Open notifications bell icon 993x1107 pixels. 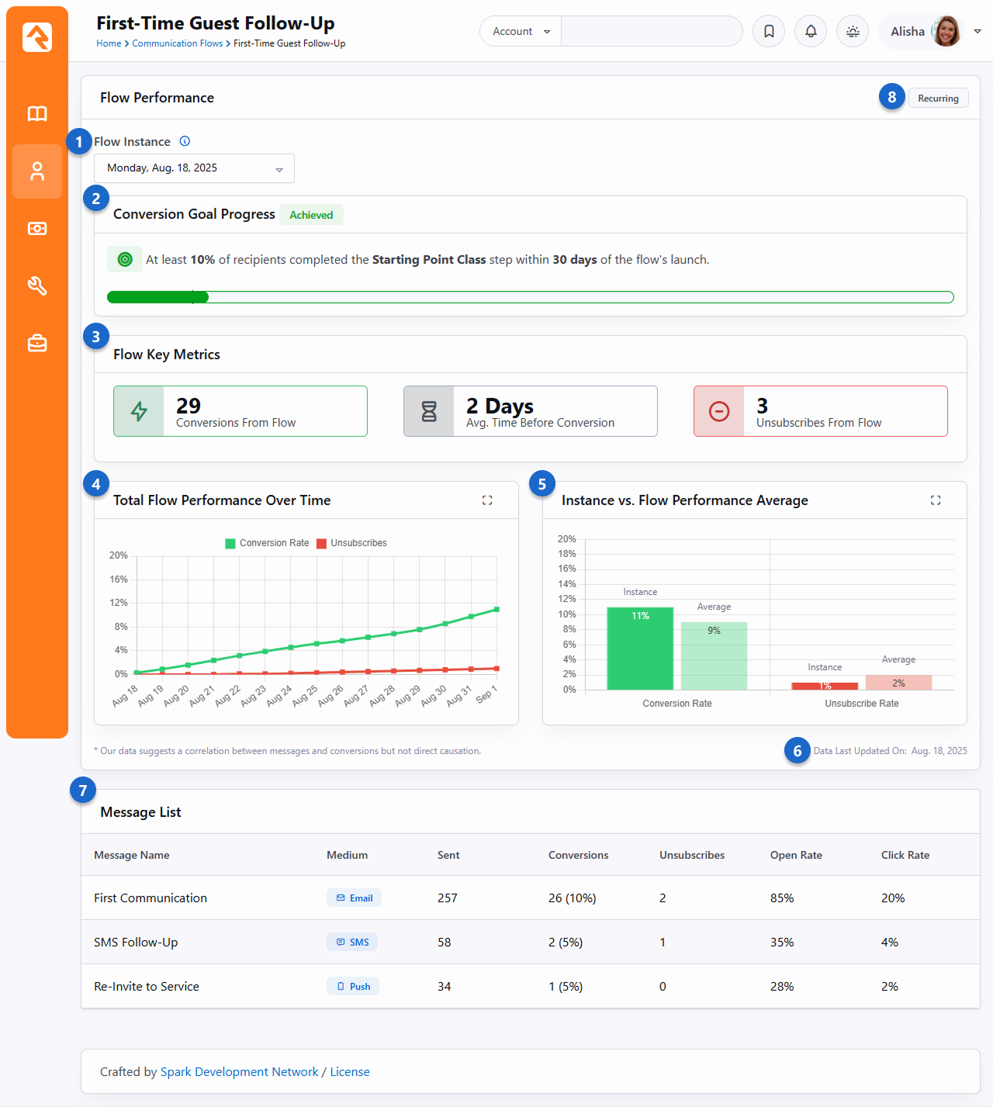point(811,32)
